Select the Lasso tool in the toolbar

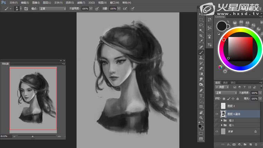point(201,25)
